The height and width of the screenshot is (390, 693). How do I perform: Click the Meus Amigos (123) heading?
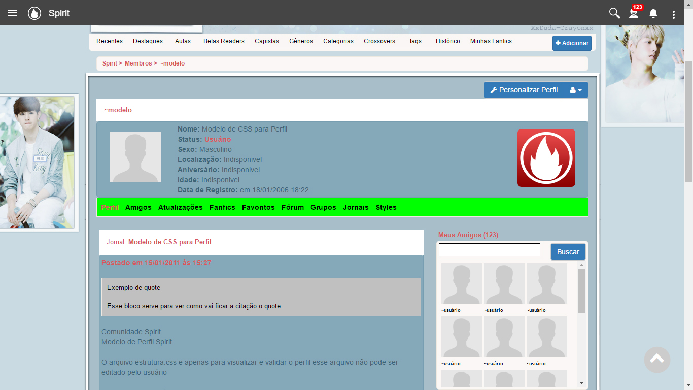click(x=468, y=235)
